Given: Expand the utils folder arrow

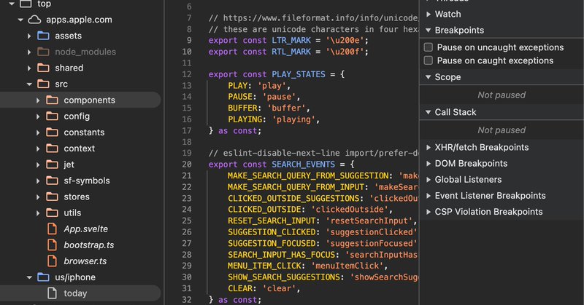Looking at the screenshot, I should pos(38,213).
